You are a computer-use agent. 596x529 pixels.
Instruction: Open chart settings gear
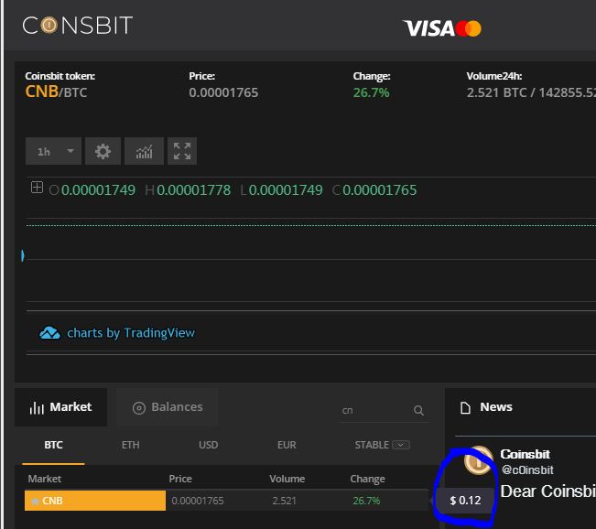click(103, 151)
